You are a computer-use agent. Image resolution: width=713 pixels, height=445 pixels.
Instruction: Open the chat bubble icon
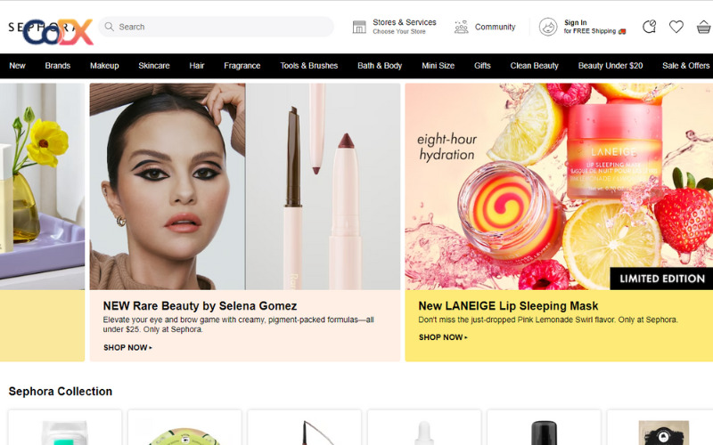point(649,27)
